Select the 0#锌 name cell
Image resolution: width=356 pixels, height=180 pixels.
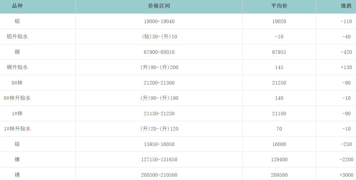click(x=17, y=83)
